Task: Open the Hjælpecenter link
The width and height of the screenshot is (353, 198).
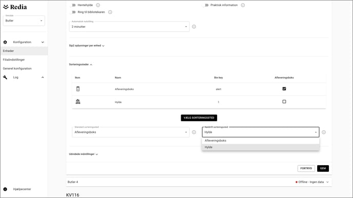Action: coord(22,189)
